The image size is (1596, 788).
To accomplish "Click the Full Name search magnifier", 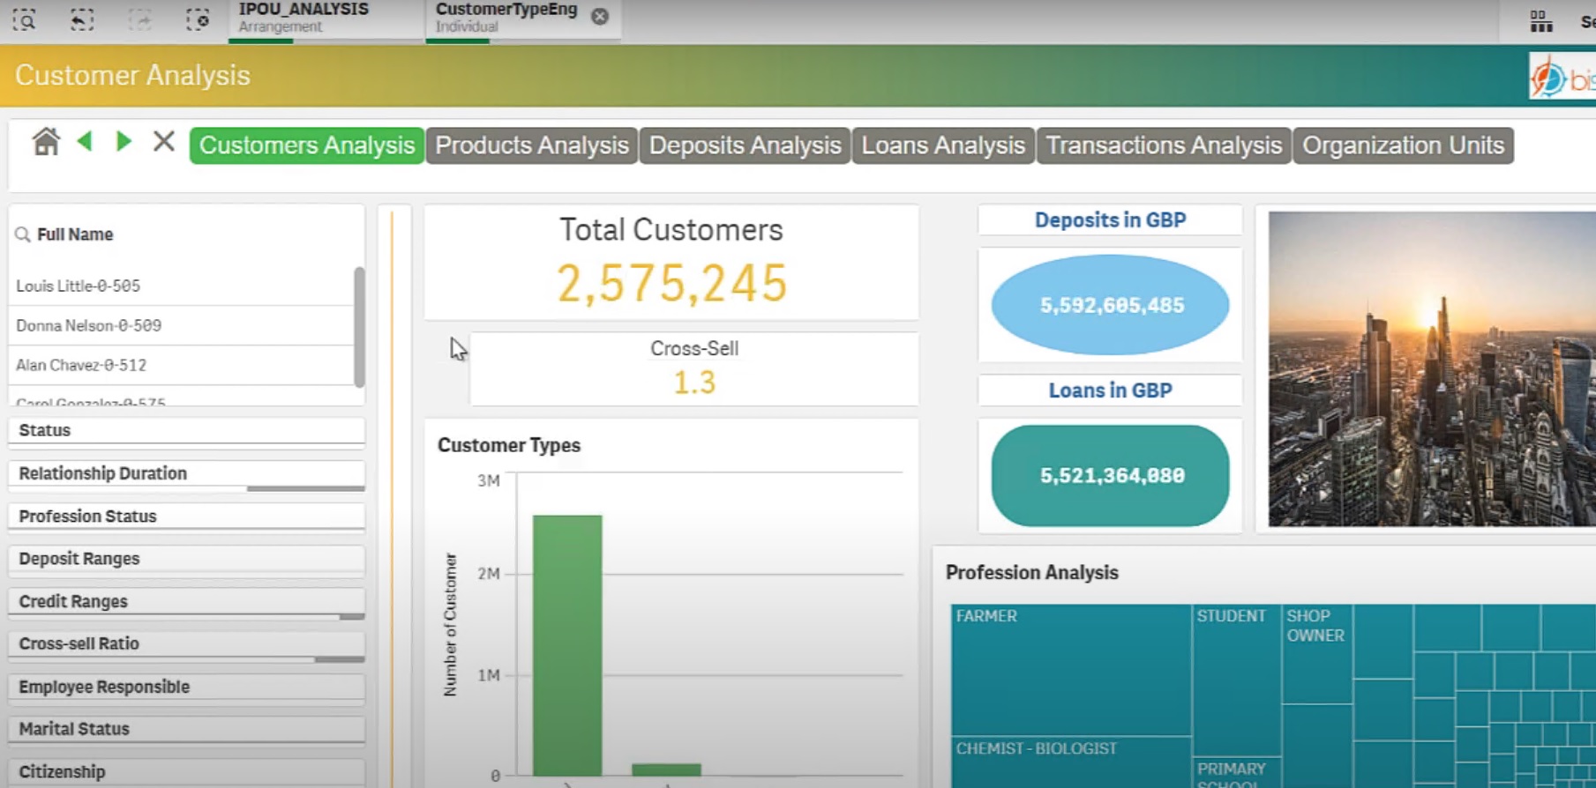I will pyautogui.click(x=23, y=234).
